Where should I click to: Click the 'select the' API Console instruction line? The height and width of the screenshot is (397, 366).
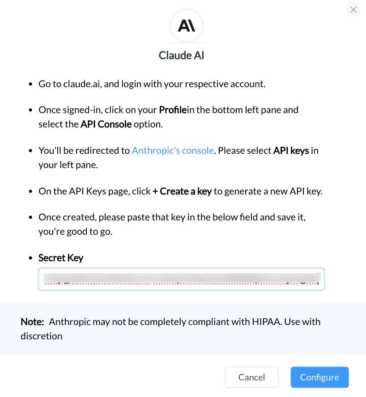tap(101, 124)
